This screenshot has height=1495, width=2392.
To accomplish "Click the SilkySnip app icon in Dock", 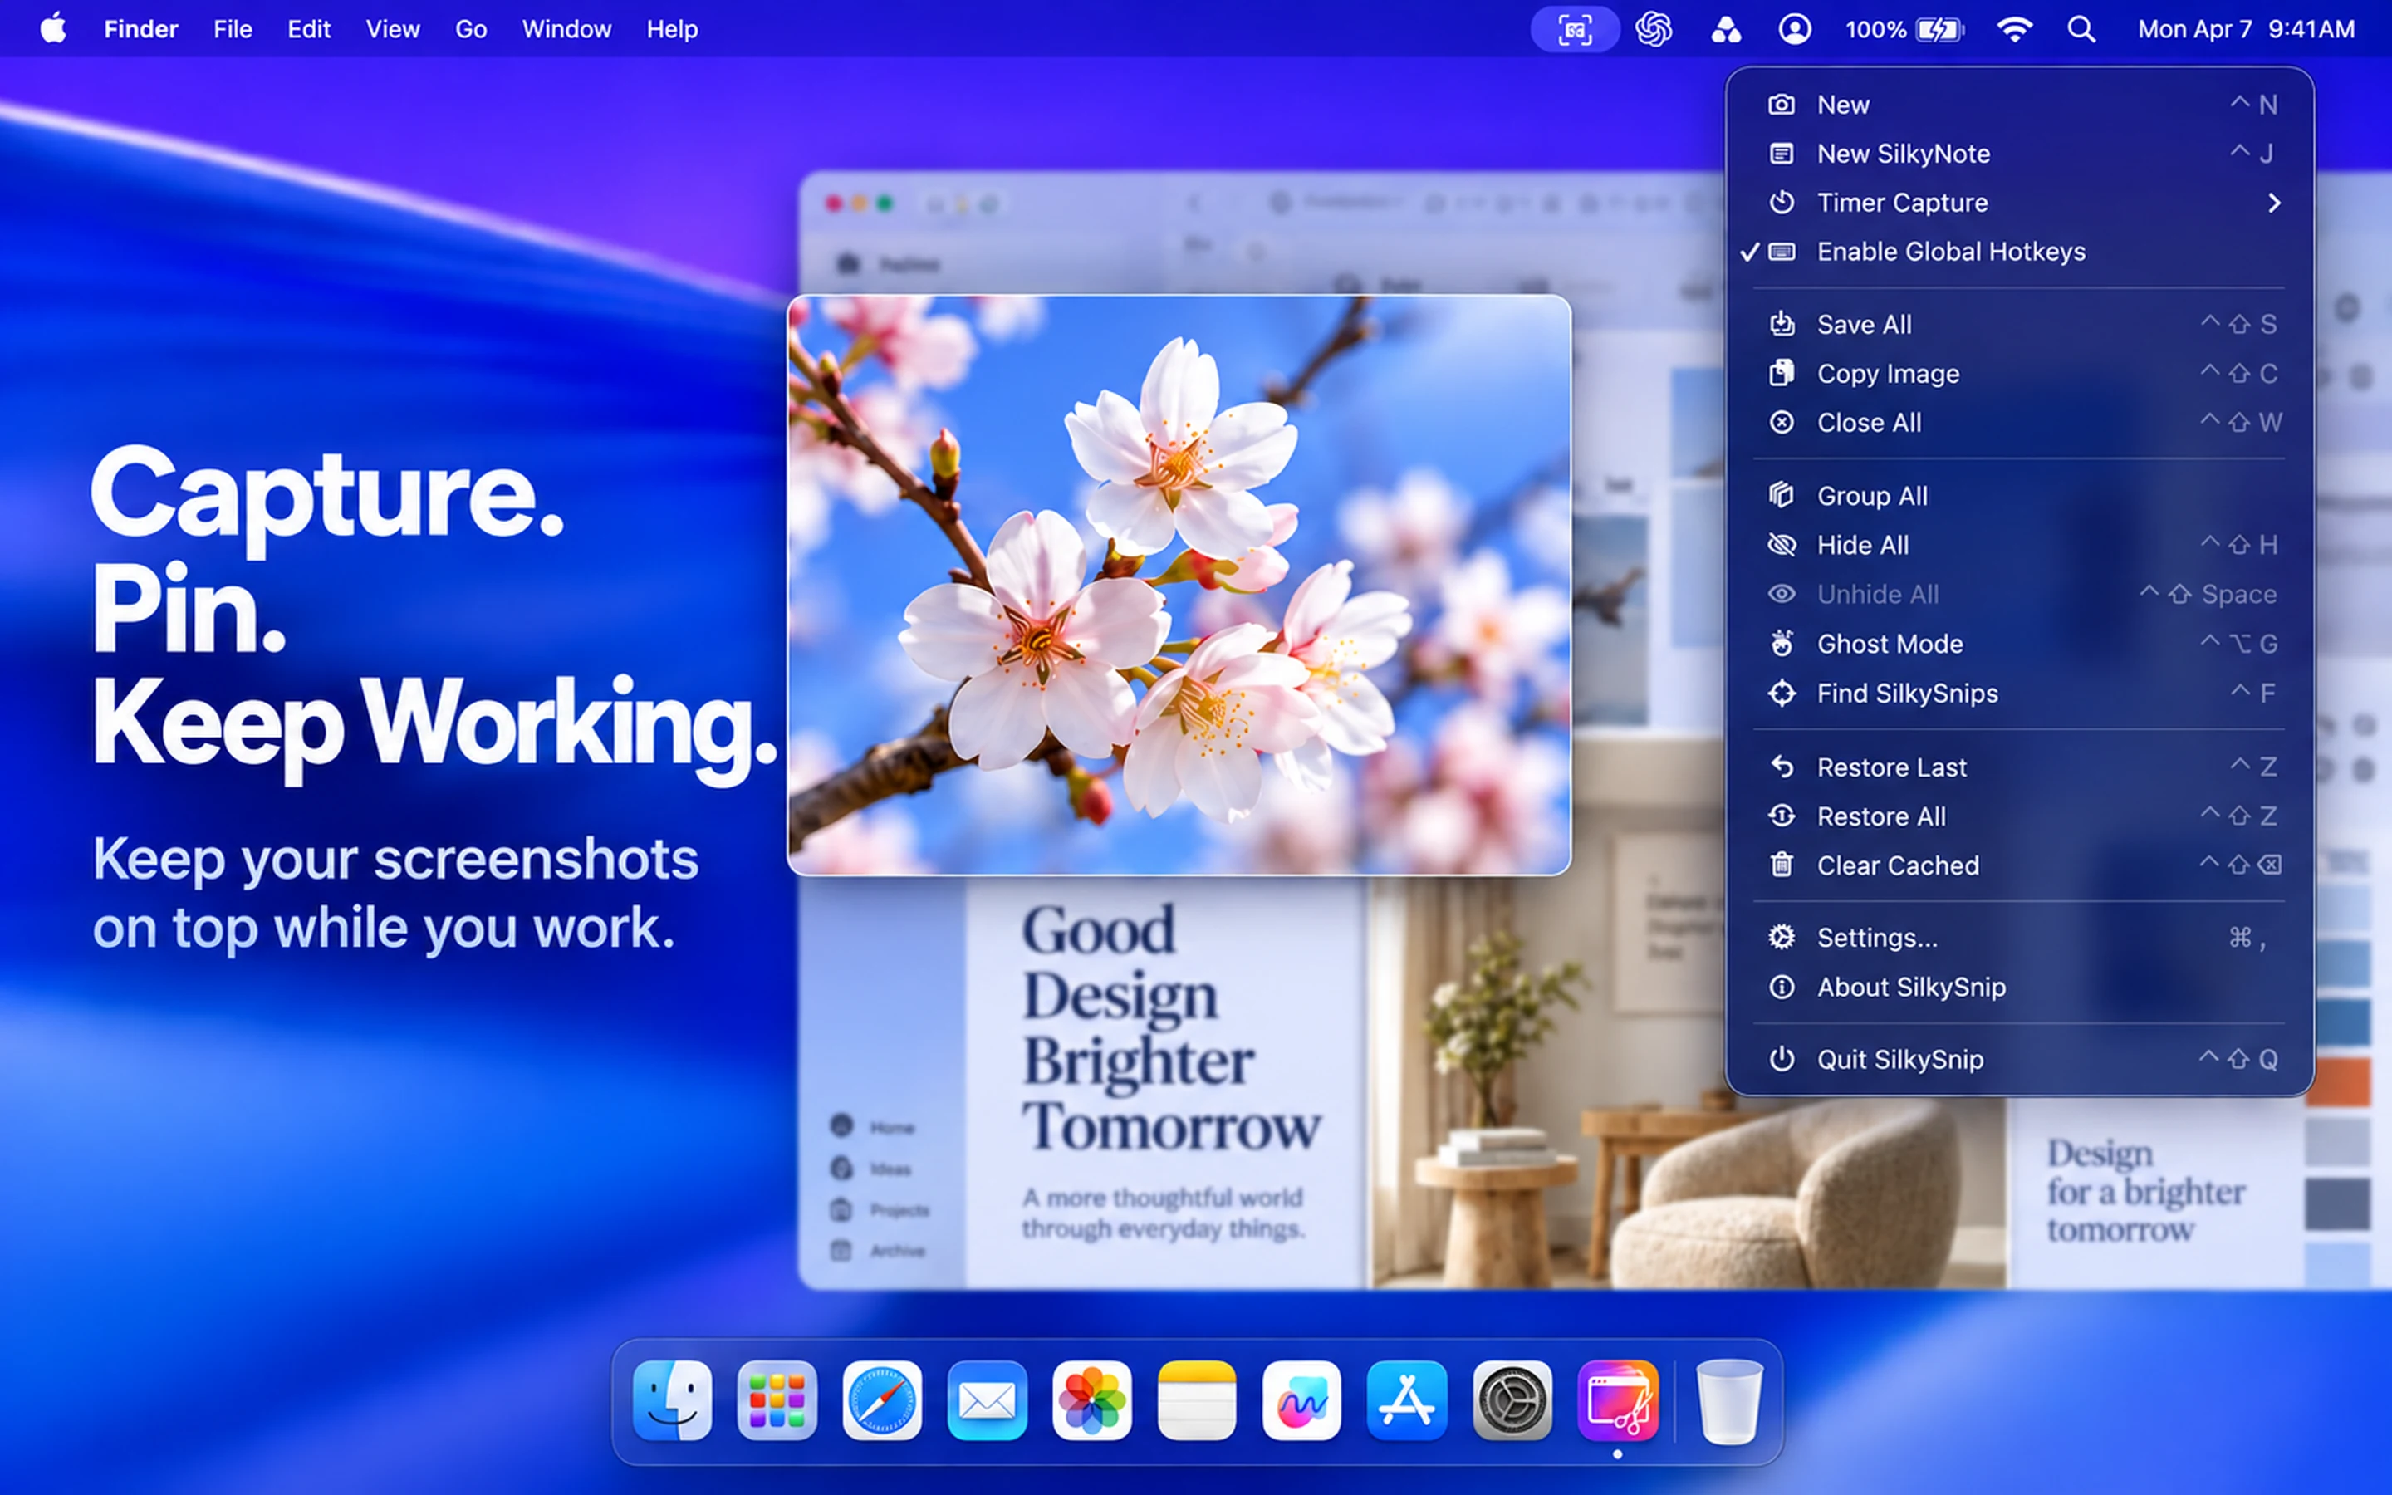I will click(x=1617, y=1401).
